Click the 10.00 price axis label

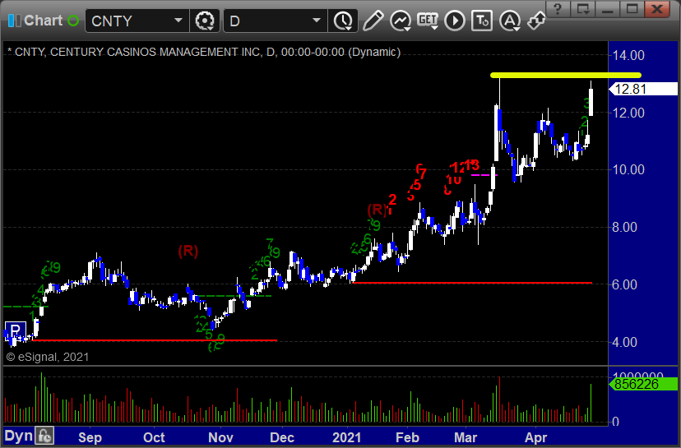point(628,169)
